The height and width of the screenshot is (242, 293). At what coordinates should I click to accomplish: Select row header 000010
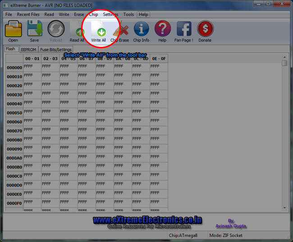click(14, 77)
